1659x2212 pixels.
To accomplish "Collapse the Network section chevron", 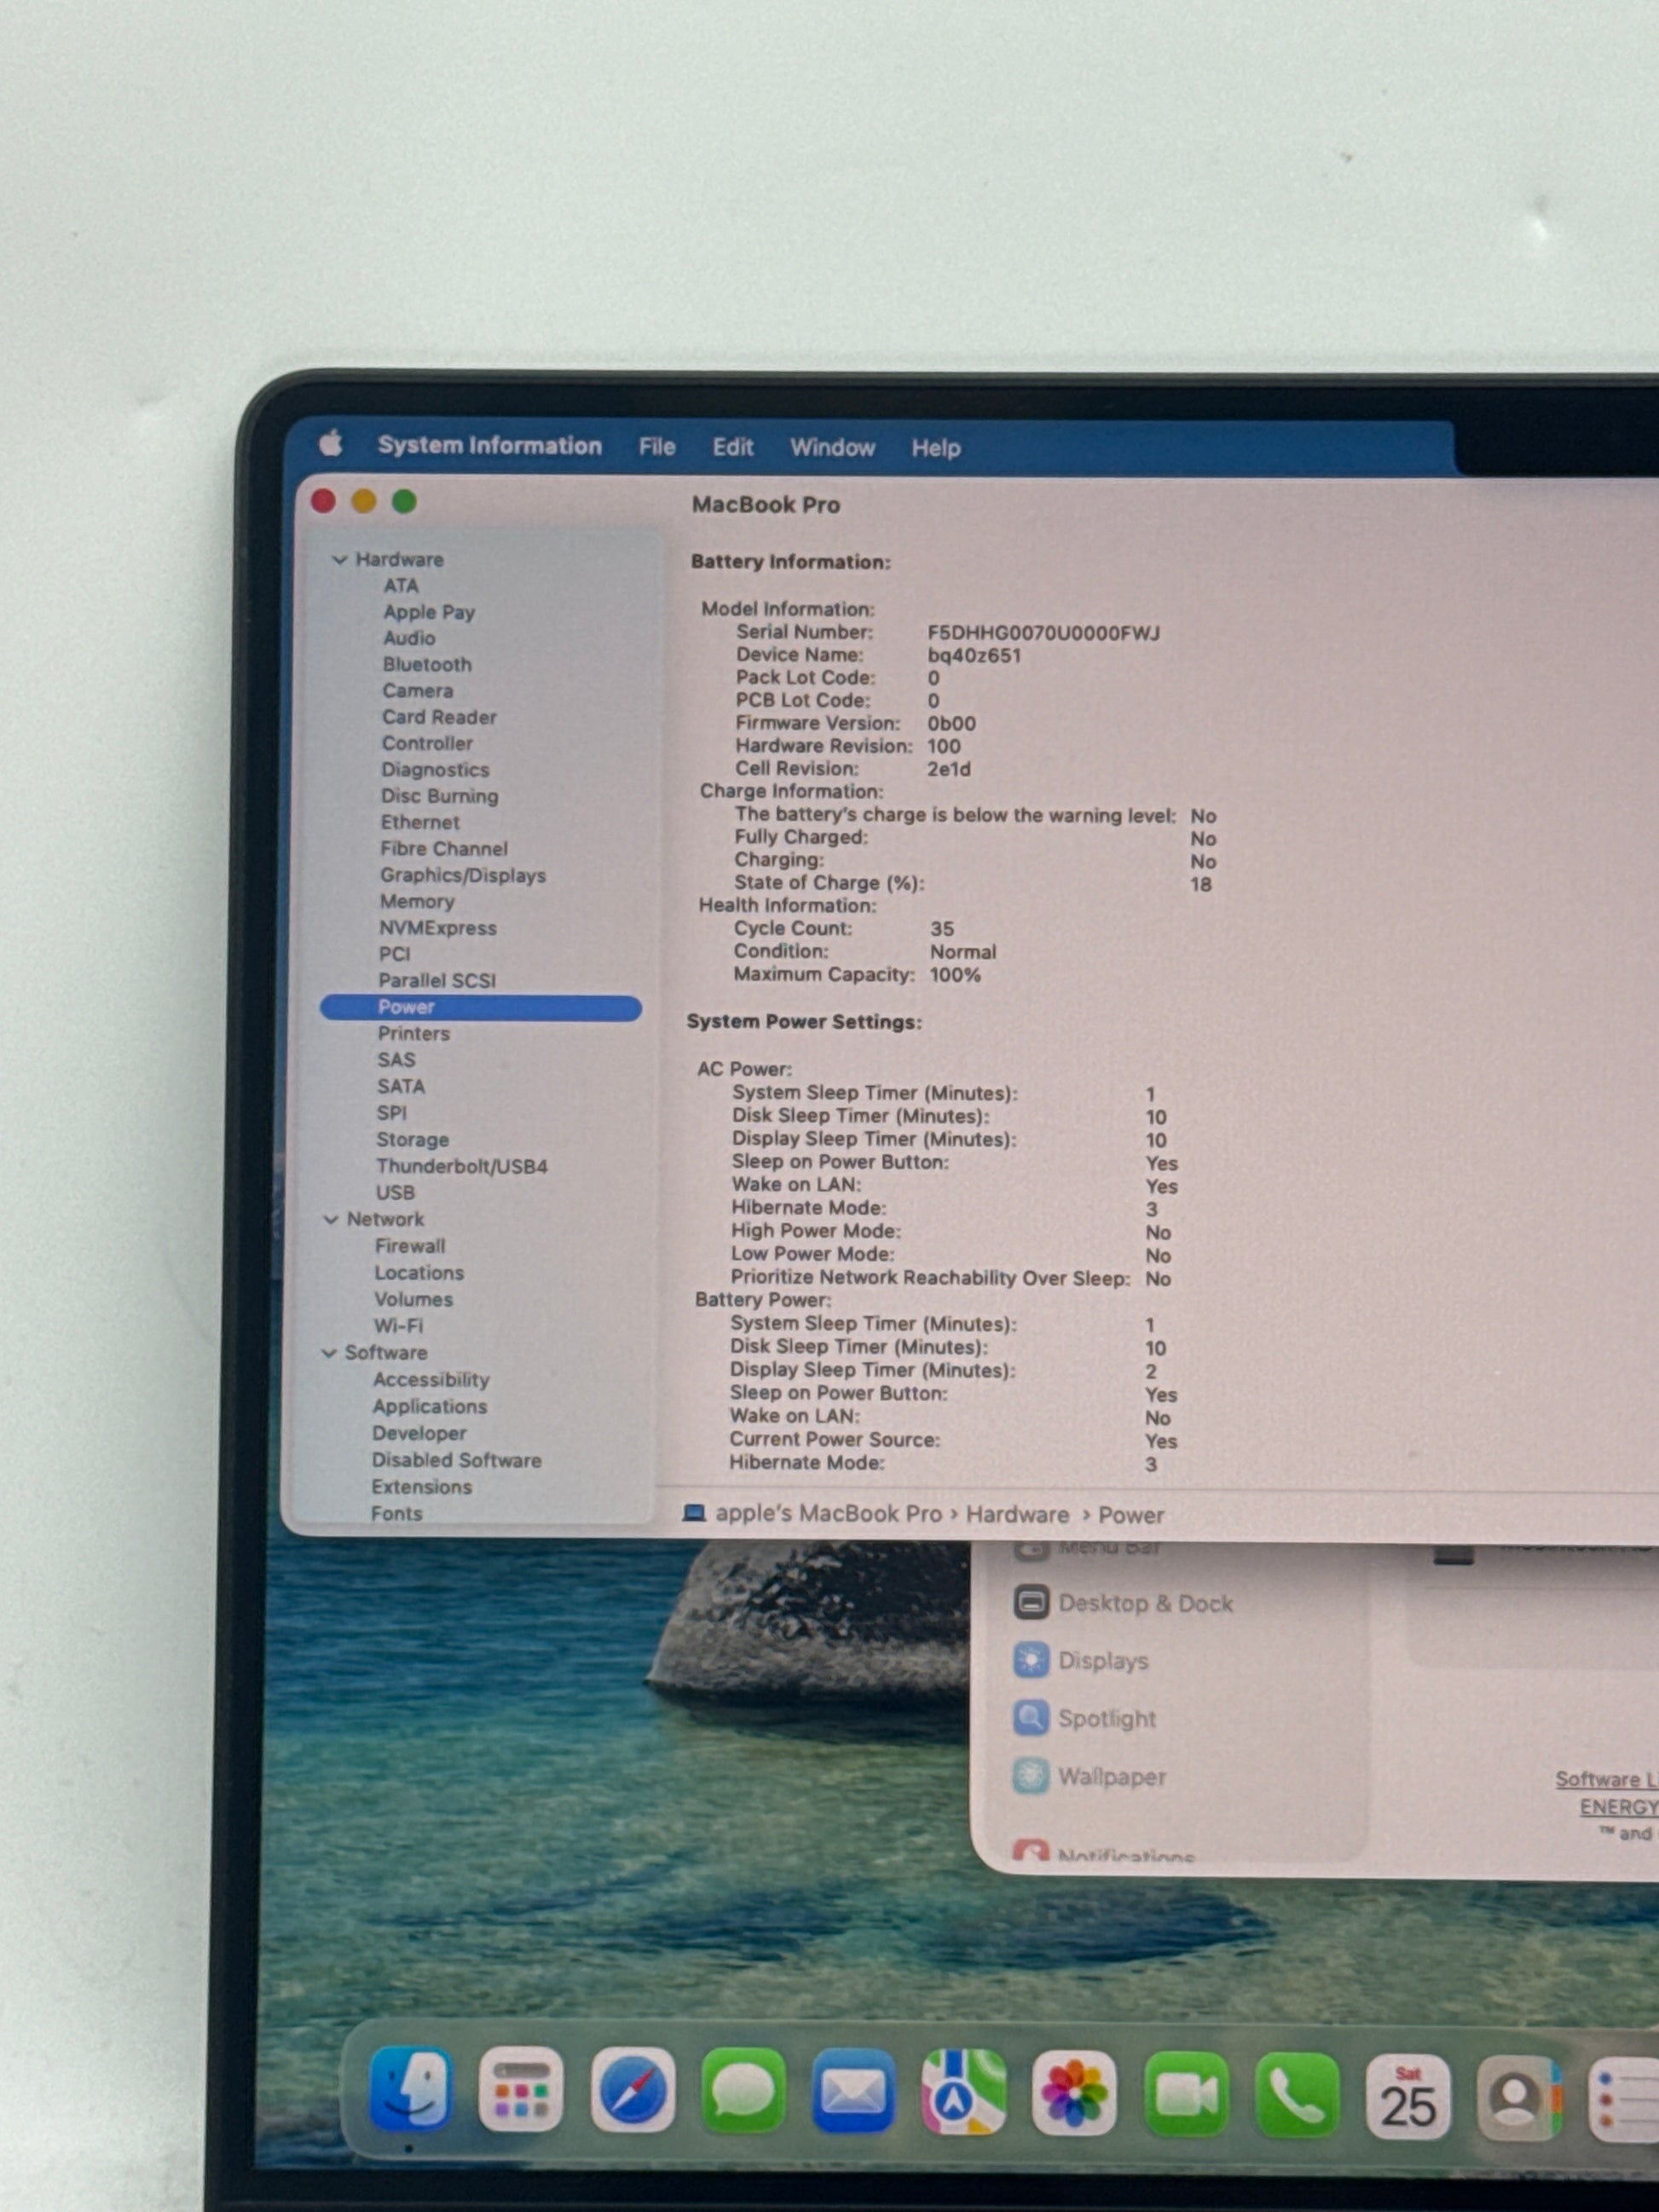I will 331,1220.
